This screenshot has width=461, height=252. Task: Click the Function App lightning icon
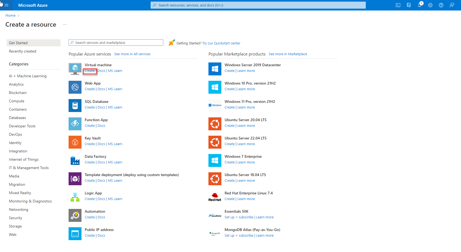click(x=75, y=124)
